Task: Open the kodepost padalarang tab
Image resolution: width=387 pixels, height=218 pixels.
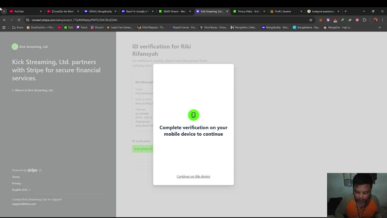Action: click(x=323, y=12)
